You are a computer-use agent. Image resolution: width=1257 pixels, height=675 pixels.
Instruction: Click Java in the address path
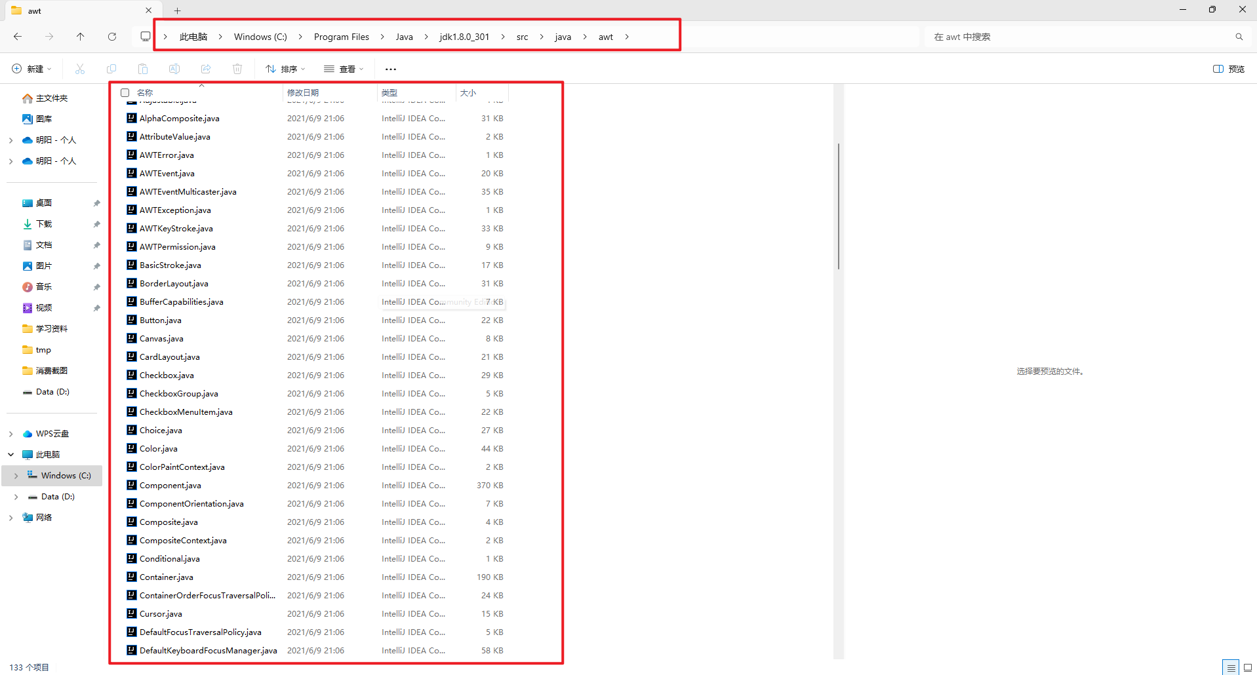[405, 37]
